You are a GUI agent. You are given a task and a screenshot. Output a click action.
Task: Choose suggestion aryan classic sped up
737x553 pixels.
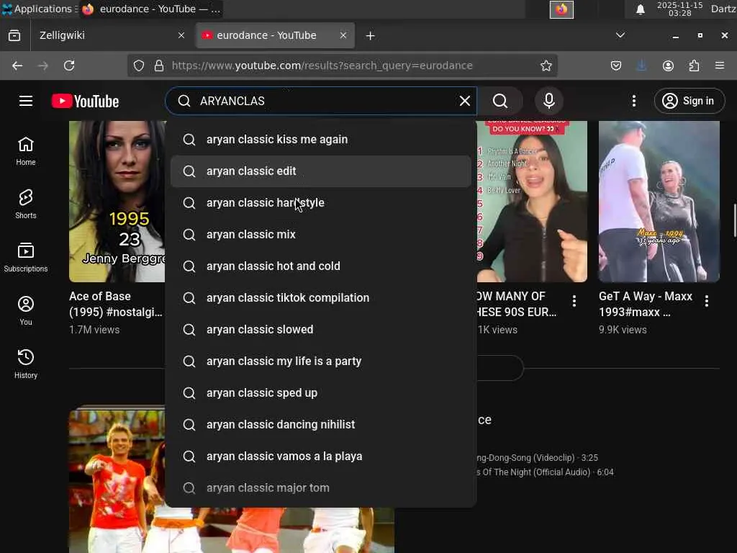coord(320,392)
